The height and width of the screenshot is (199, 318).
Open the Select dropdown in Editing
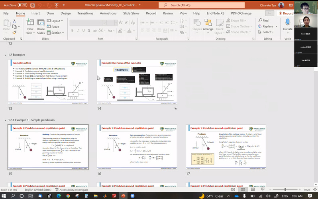pyautogui.click(x=265, y=32)
